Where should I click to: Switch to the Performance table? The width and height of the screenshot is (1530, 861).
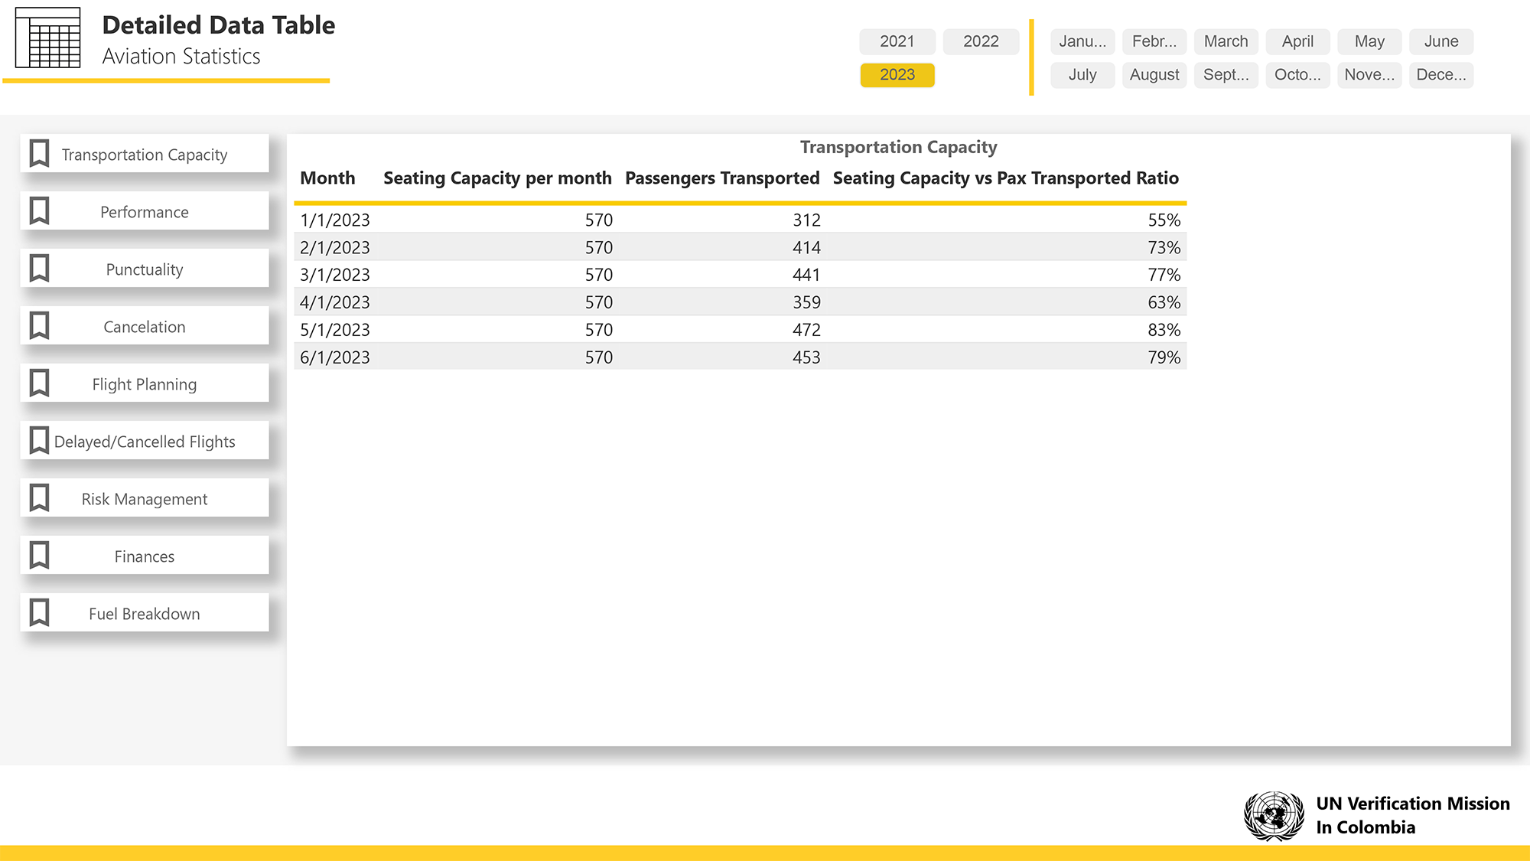click(x=145, y=211)
